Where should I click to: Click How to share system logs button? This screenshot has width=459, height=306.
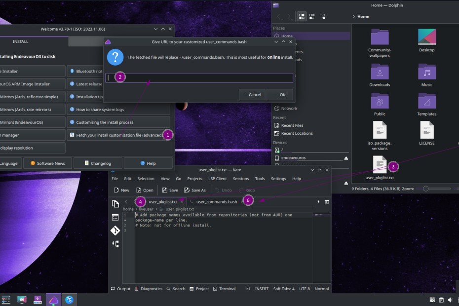pos(118,110)
